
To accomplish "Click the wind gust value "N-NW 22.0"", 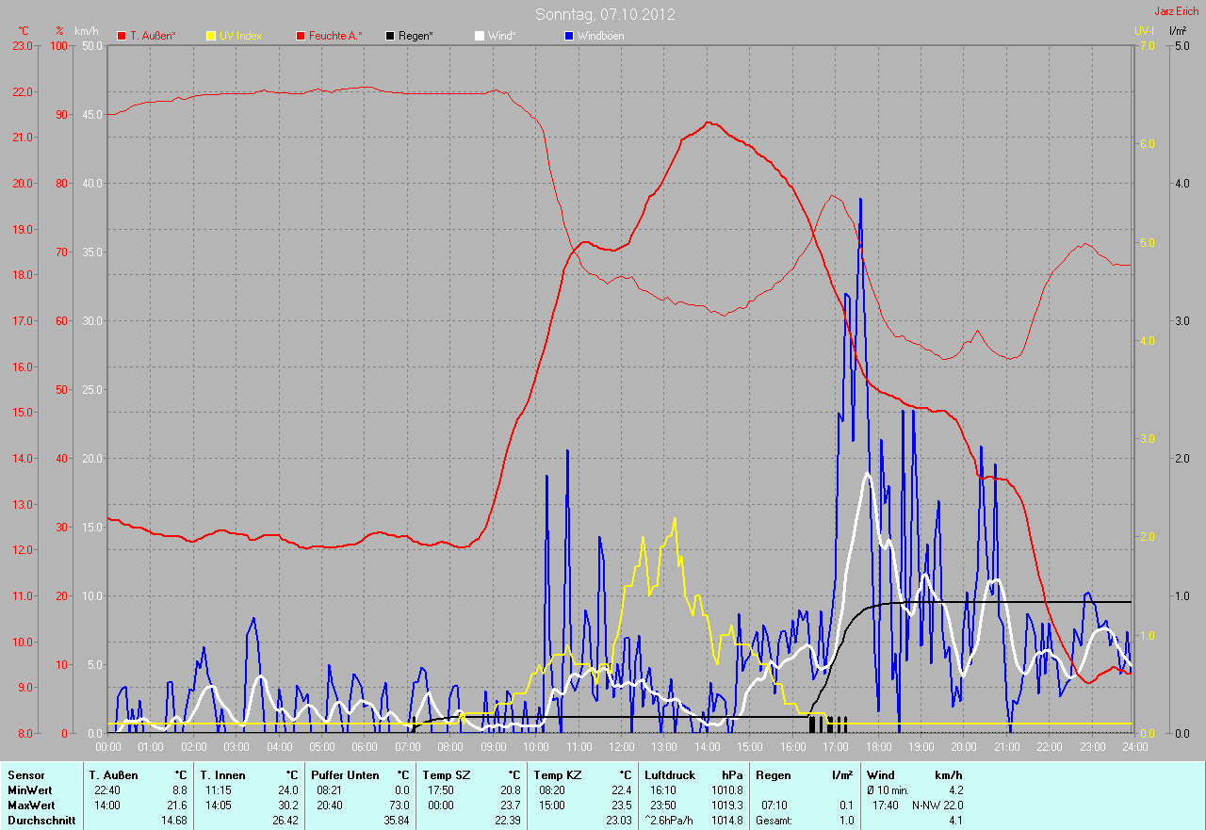I will 937,806.
